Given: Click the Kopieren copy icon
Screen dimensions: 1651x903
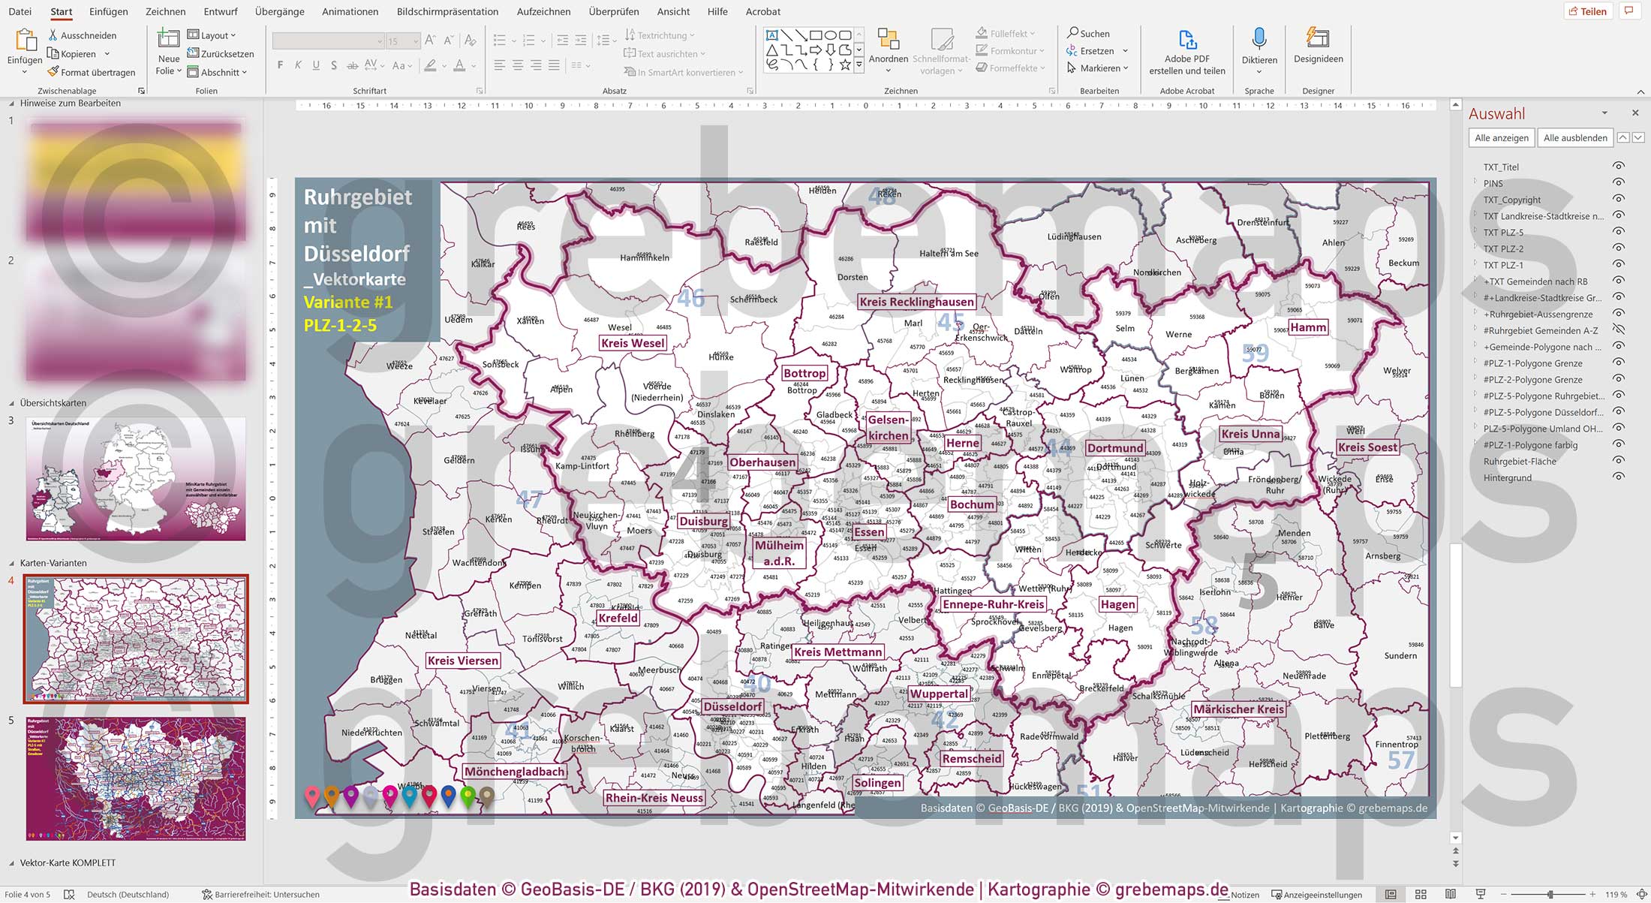Looking at the screenshot, I should tap(53, 53).
